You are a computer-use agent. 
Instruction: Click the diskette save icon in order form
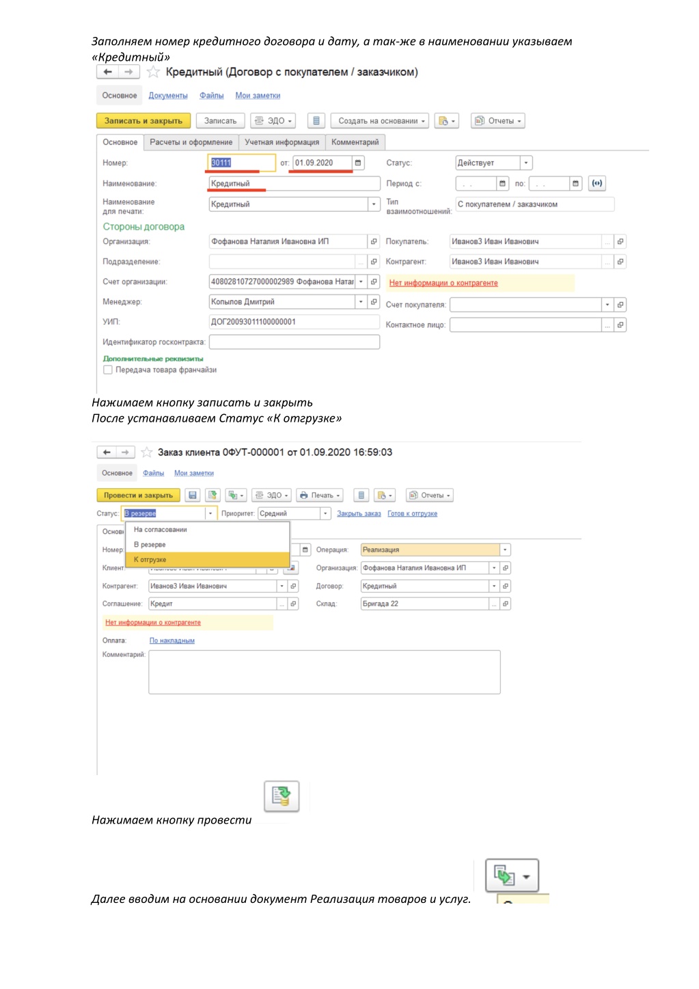(193, 495)
